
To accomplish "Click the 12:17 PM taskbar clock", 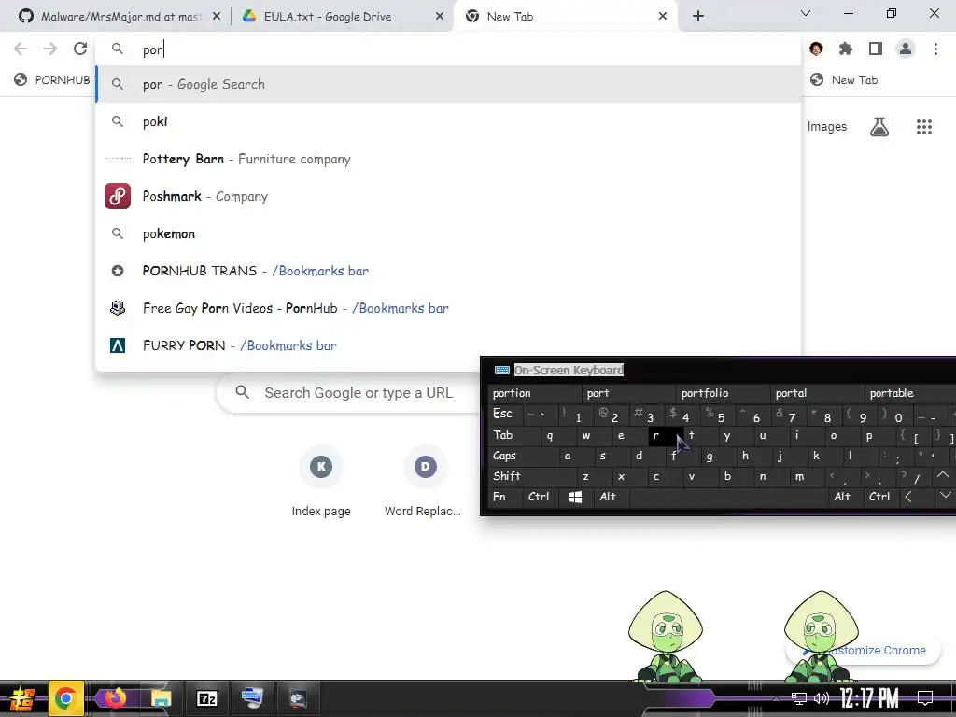I will pyautogui.click(x=869, y=698).
